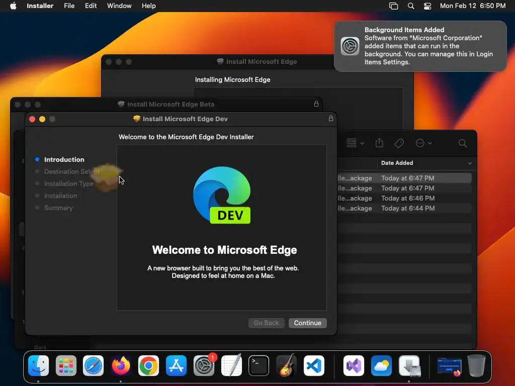The image size is (515, 386).
Task: Click Continue in Edge Dev installer
Action: [x=307, y=323]
